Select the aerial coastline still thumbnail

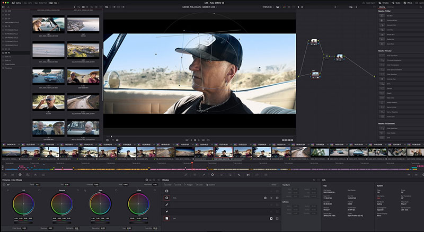(83, 24)
